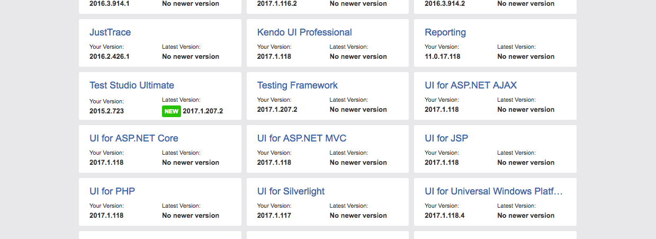This screenshot has height=239, width=656.
Task: Open the Test Studio Ultimate link
Action: (x=132, y=85)
